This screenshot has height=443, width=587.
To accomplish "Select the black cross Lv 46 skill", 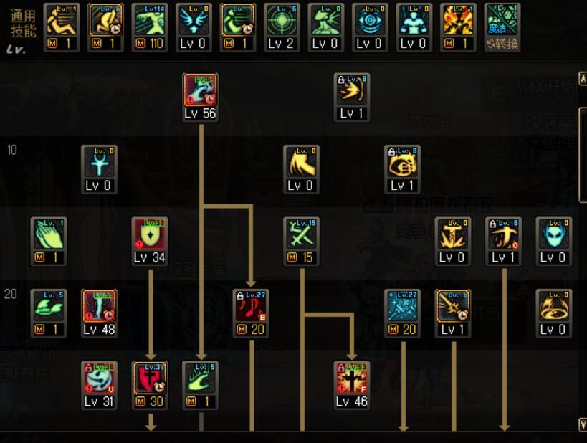I will 352,378.
